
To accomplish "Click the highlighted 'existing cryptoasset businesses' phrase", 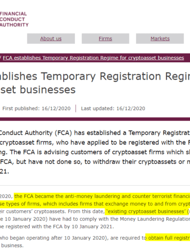I will 146,211.
